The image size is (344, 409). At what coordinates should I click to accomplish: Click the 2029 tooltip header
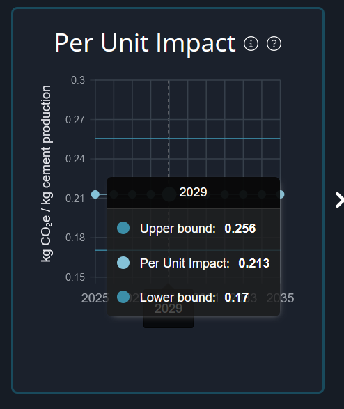(193, 192)
